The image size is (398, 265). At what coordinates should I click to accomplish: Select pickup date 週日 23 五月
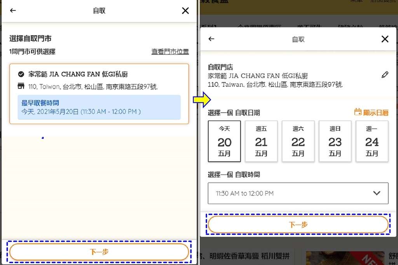pos(335,141)
